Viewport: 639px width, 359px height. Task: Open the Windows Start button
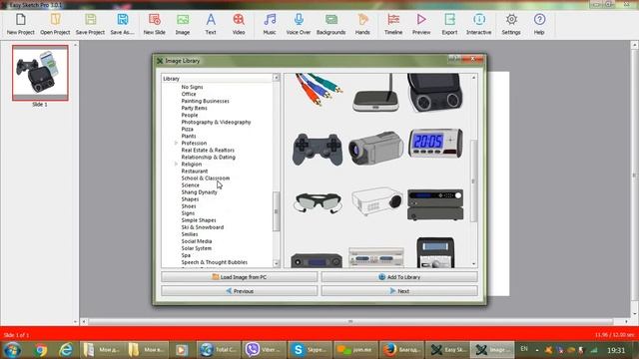point(12,350)
